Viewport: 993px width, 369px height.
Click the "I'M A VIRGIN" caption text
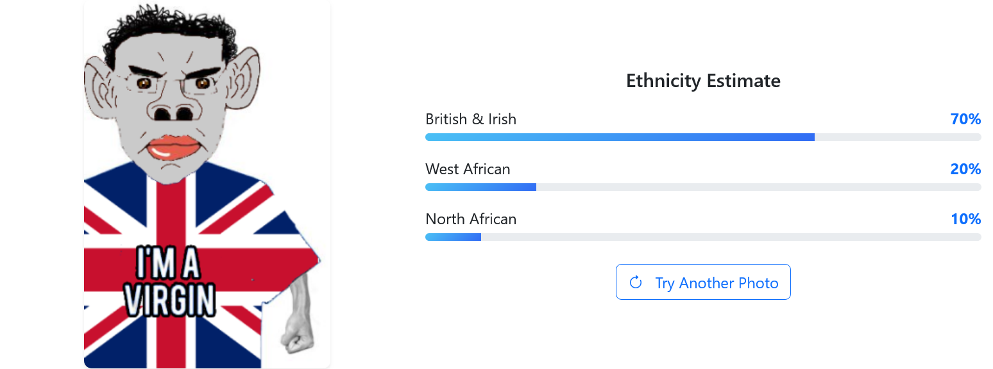click(170, 282)
